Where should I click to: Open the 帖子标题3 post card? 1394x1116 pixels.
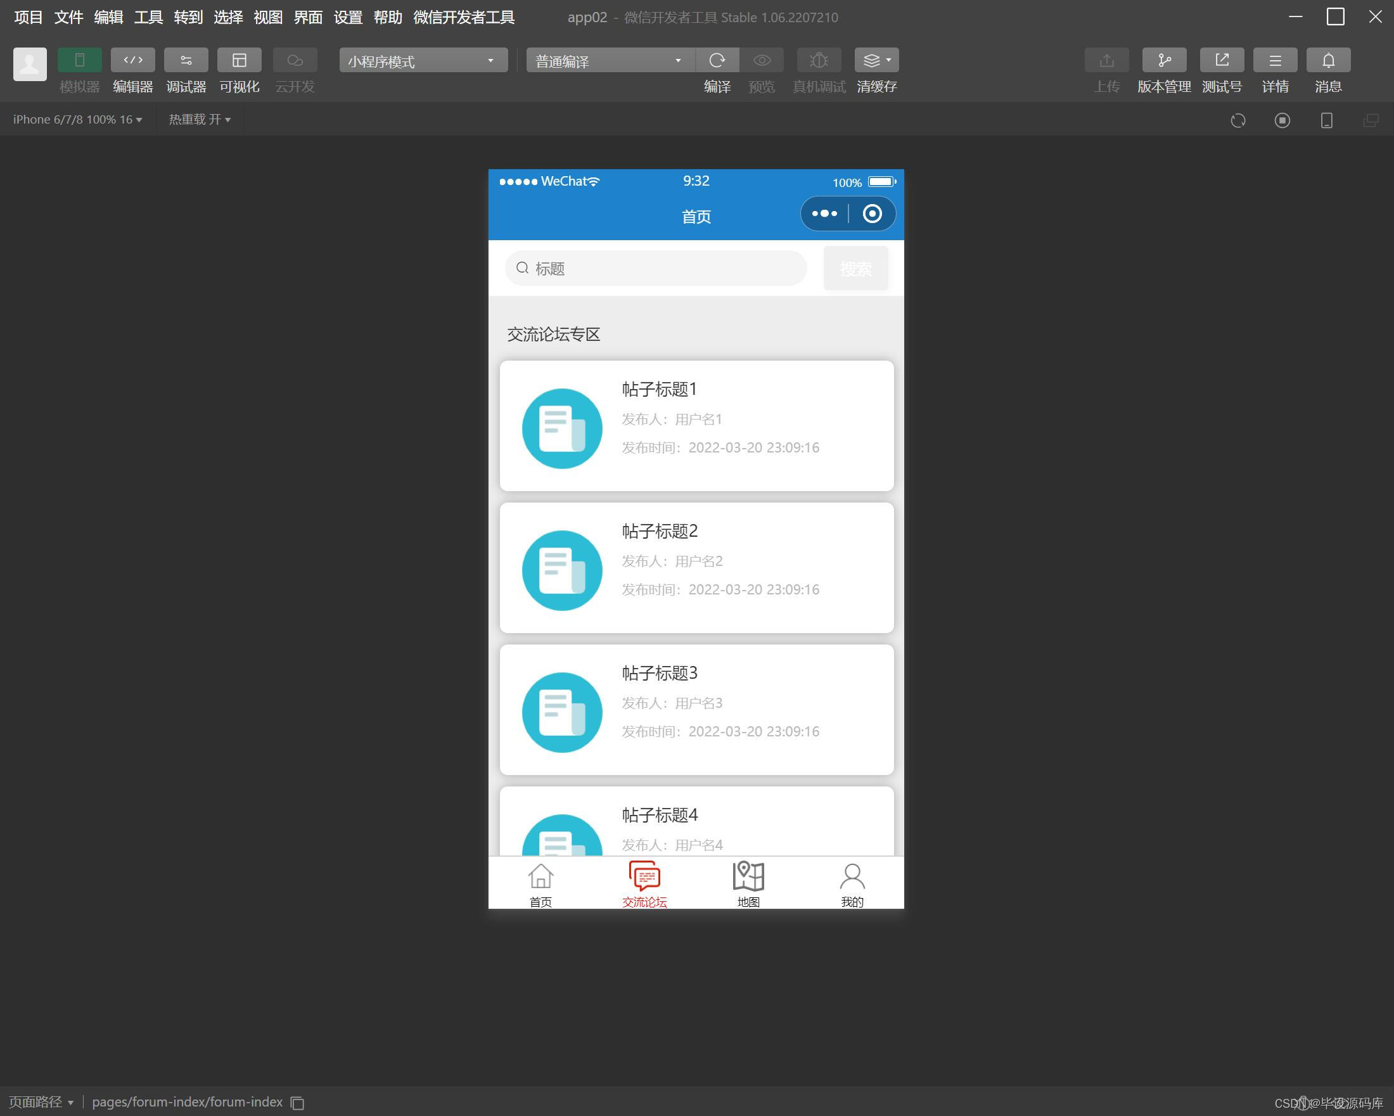pyautogui.click(x=696, y=709)
